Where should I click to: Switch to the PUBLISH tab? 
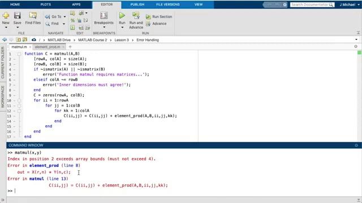click(x=137, y=5)
